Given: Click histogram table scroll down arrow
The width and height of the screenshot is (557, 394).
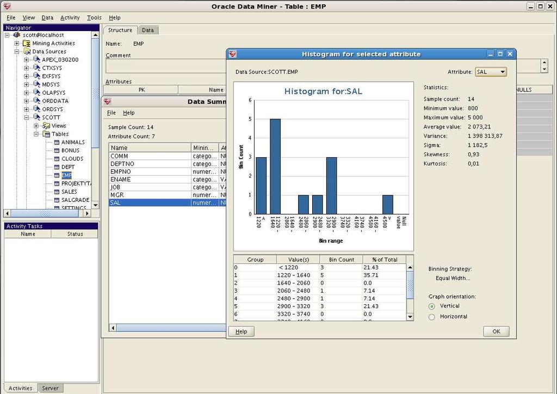Looking at the screenshot, I should [x=410, y=317].
